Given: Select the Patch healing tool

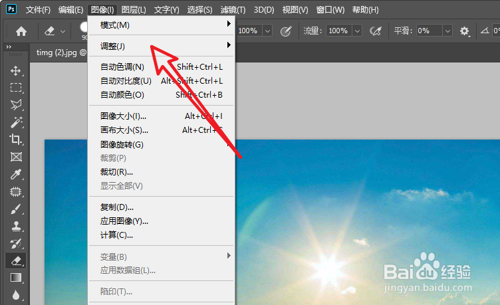Looking at the screenshot, I should (16, 191).
